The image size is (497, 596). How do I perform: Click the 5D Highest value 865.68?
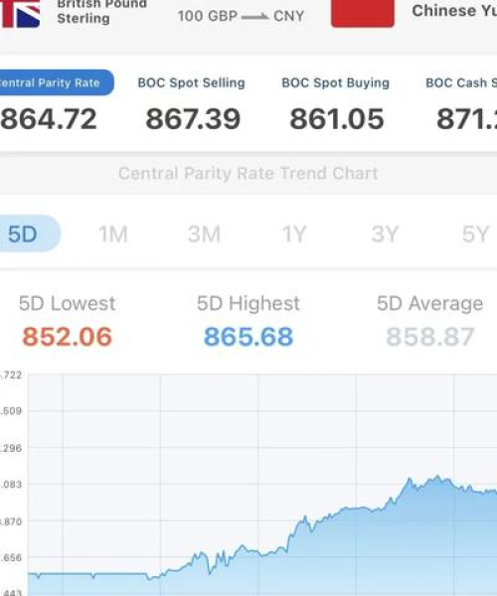[x=248, y=337]
